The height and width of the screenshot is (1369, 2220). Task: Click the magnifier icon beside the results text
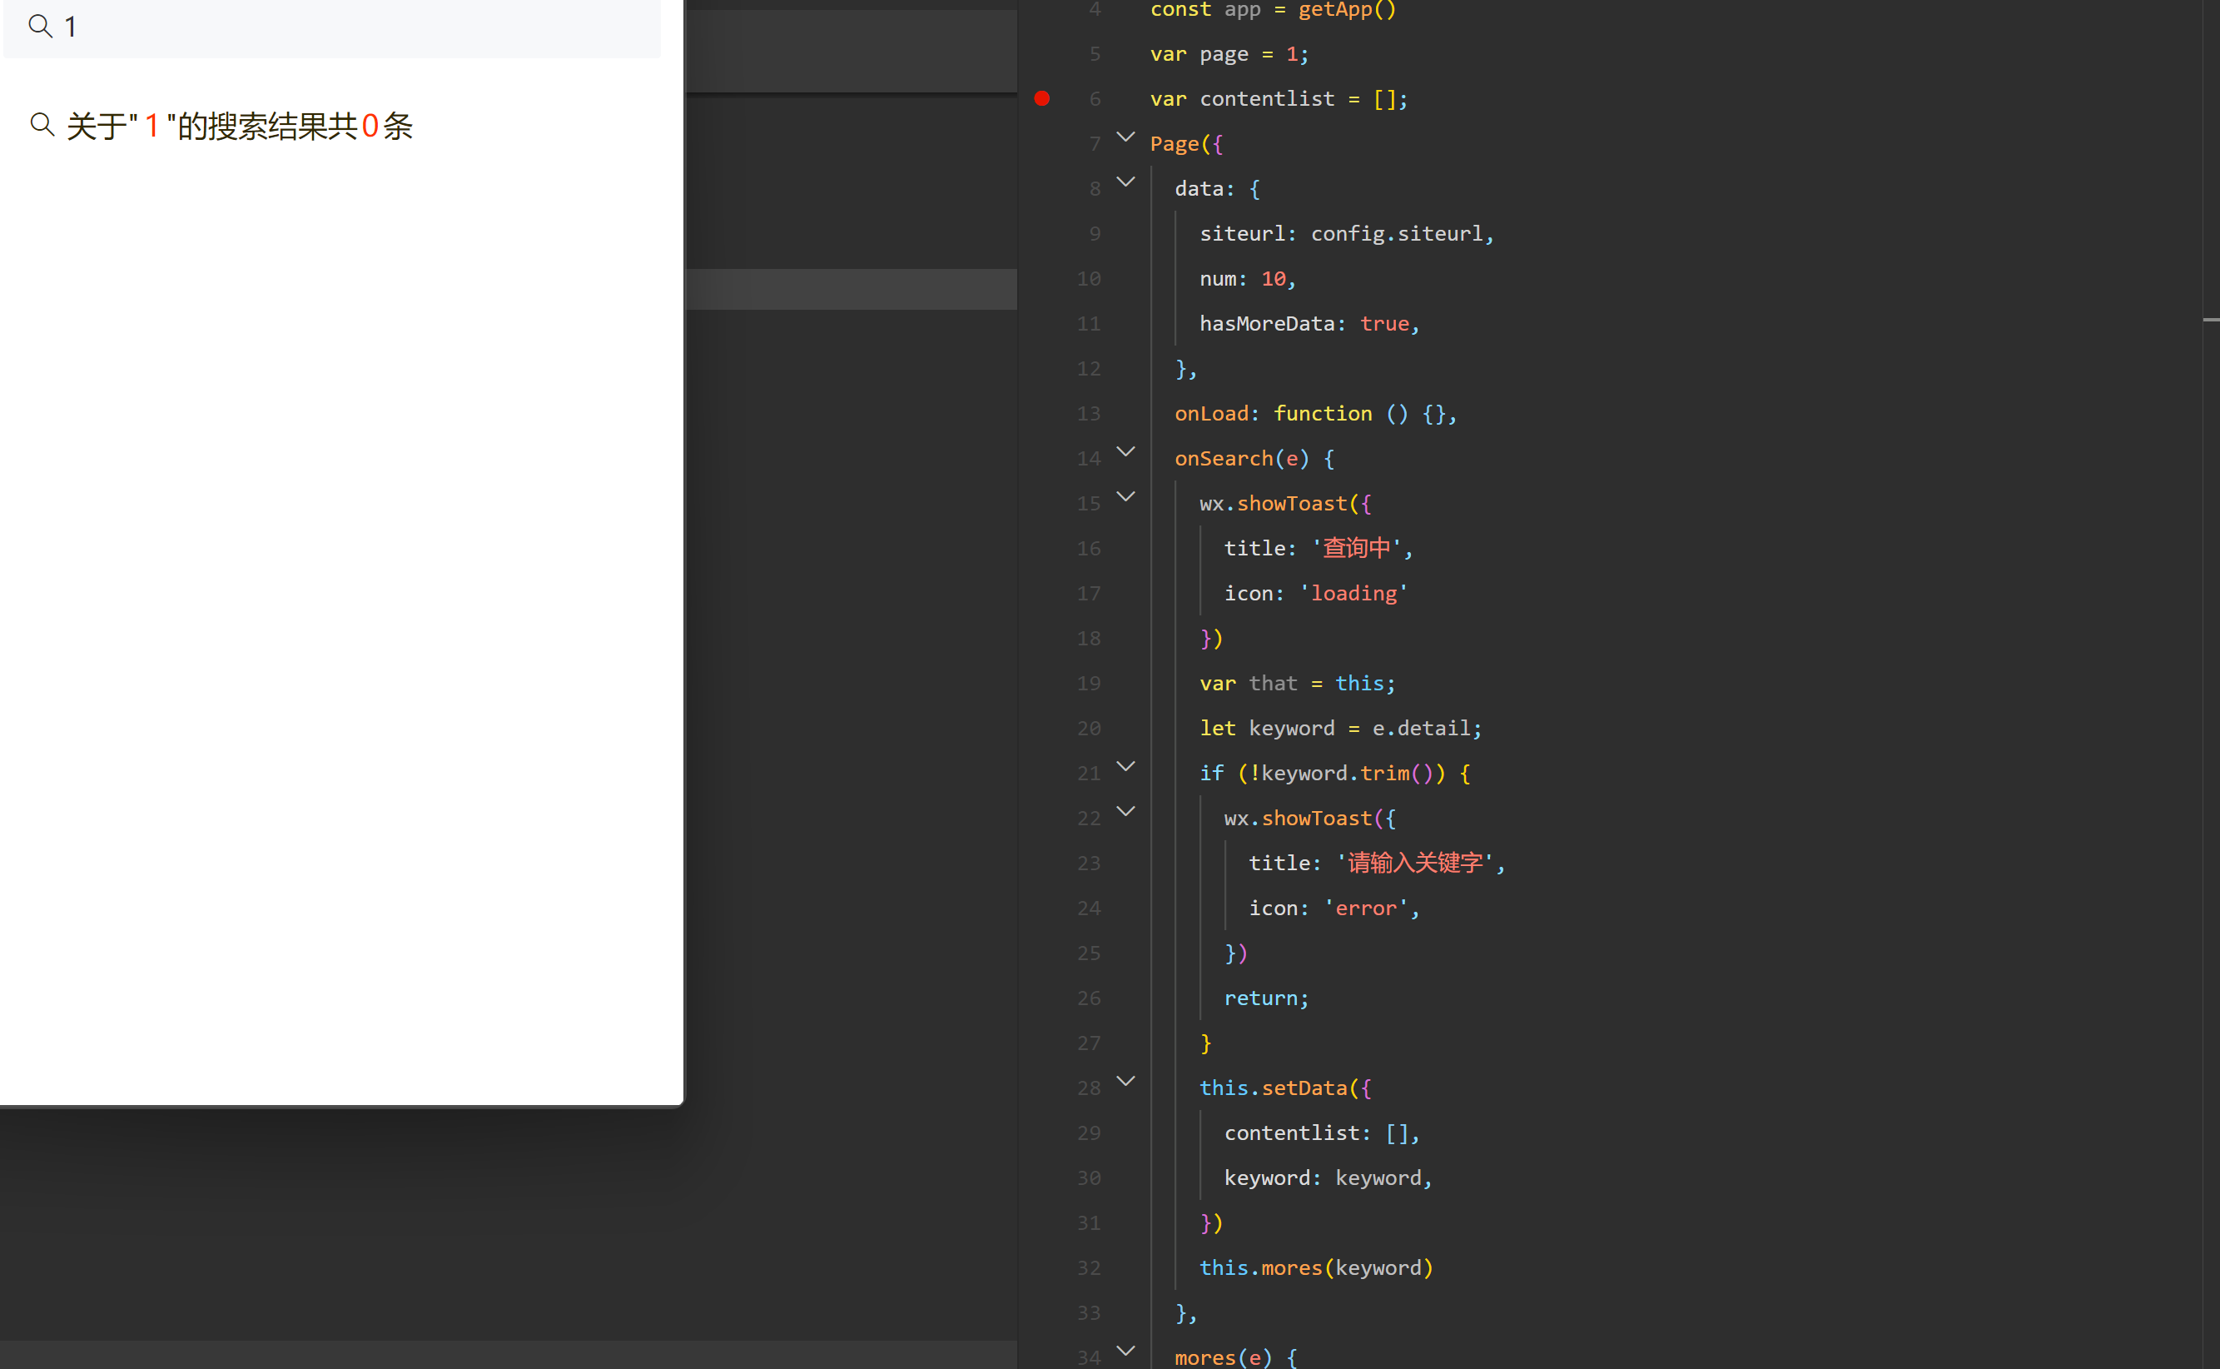click(x=42, y=124)
